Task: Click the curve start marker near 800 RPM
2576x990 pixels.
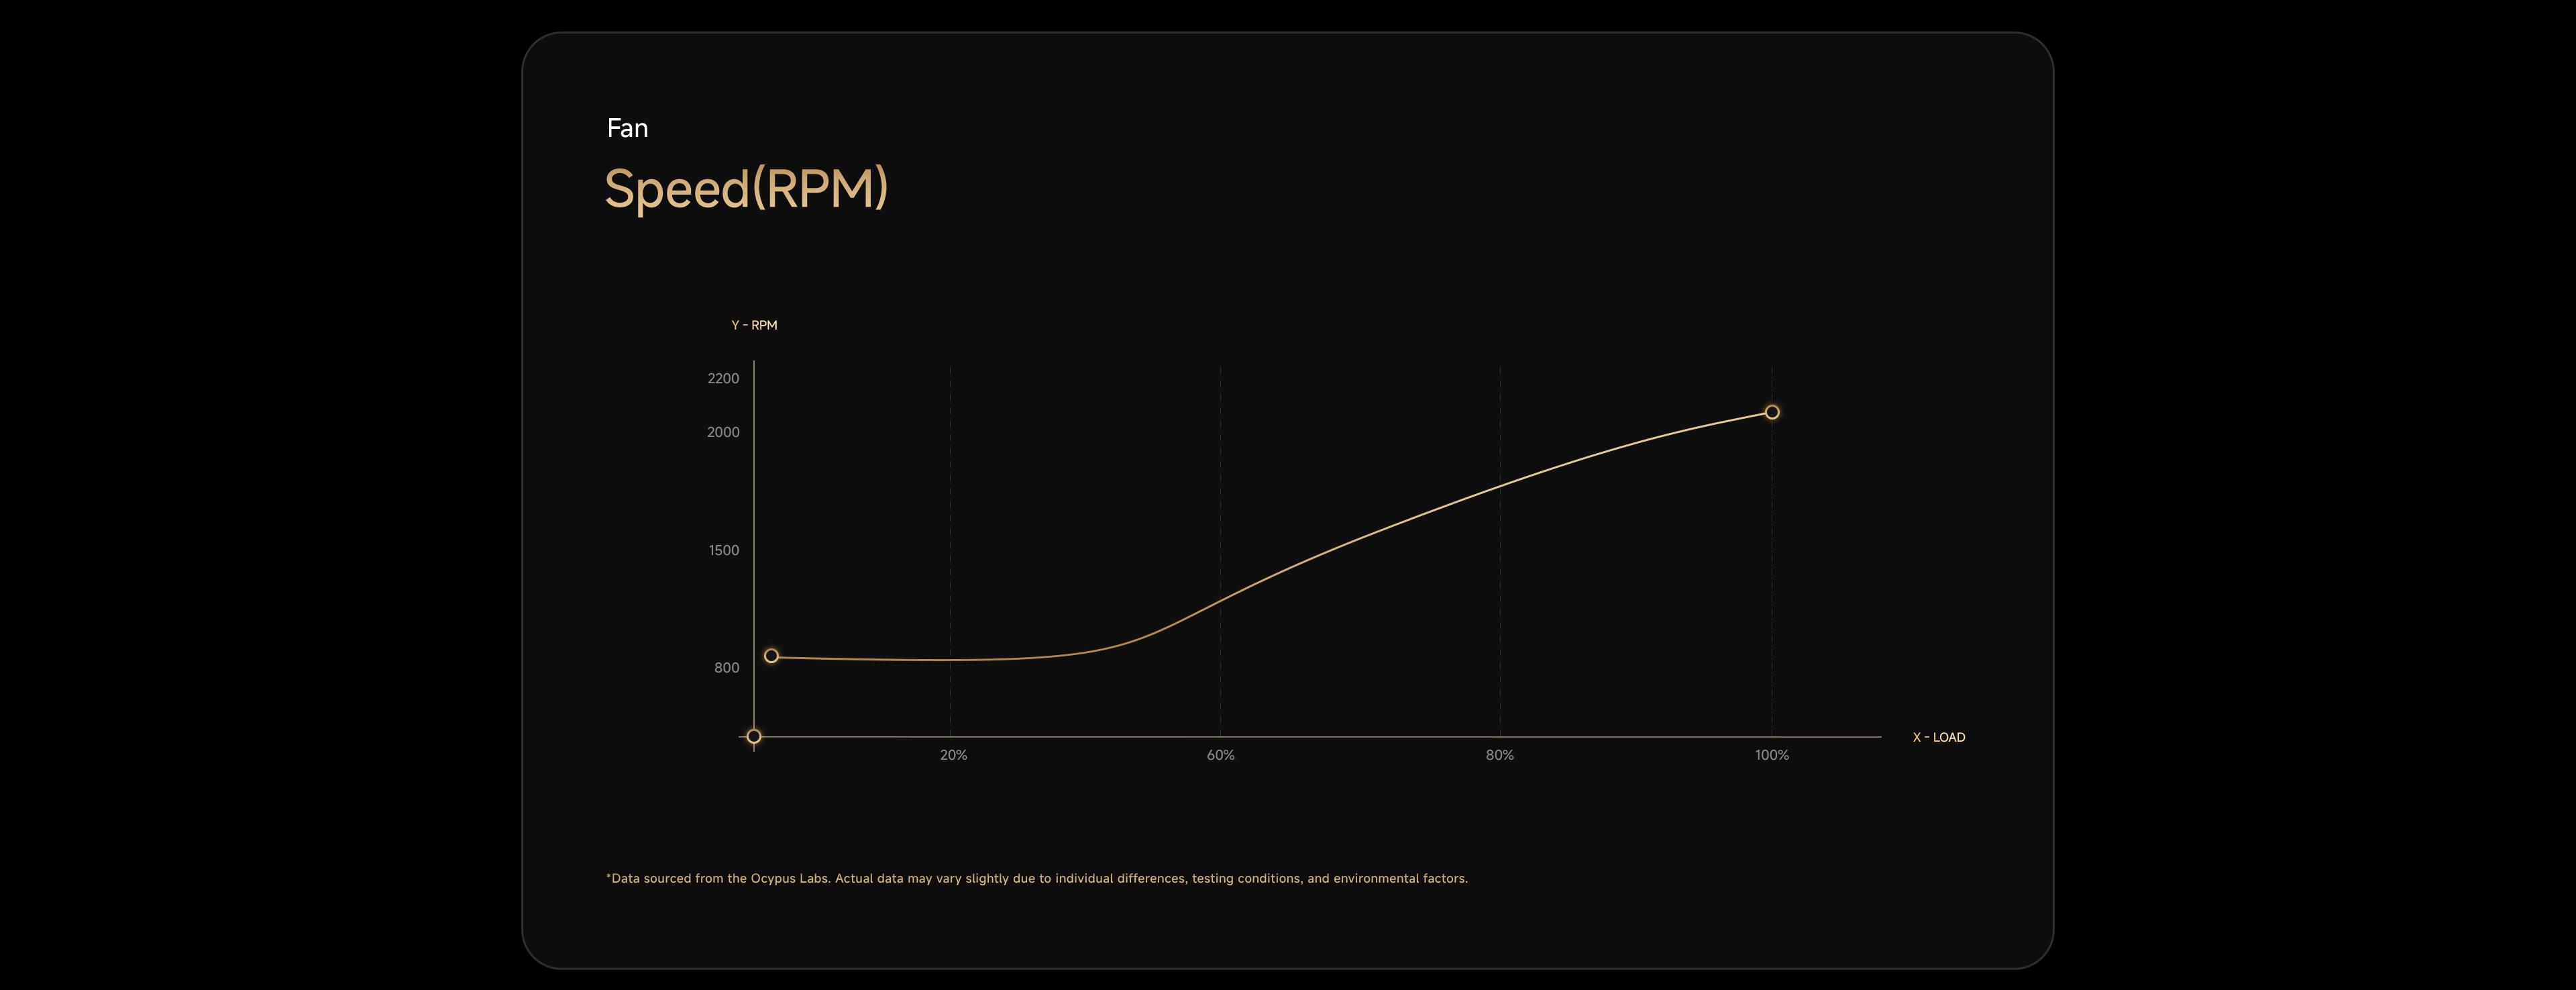Action: 771,656
